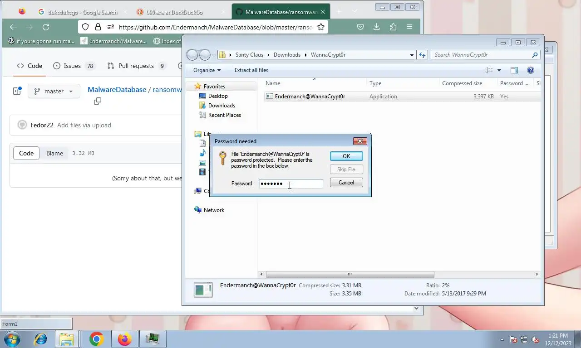
Task: Change the view with the views icon
Action: 489,70
